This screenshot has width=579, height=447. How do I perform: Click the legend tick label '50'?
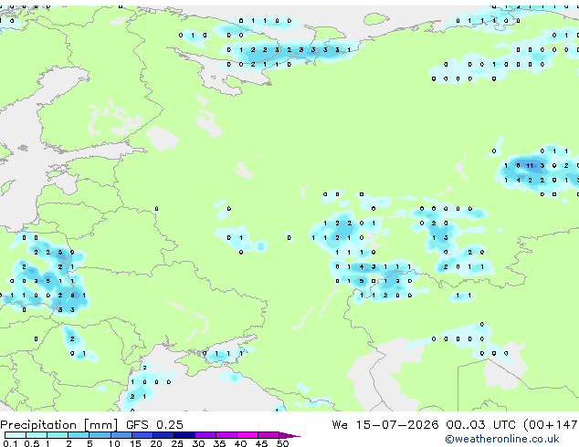282,443
